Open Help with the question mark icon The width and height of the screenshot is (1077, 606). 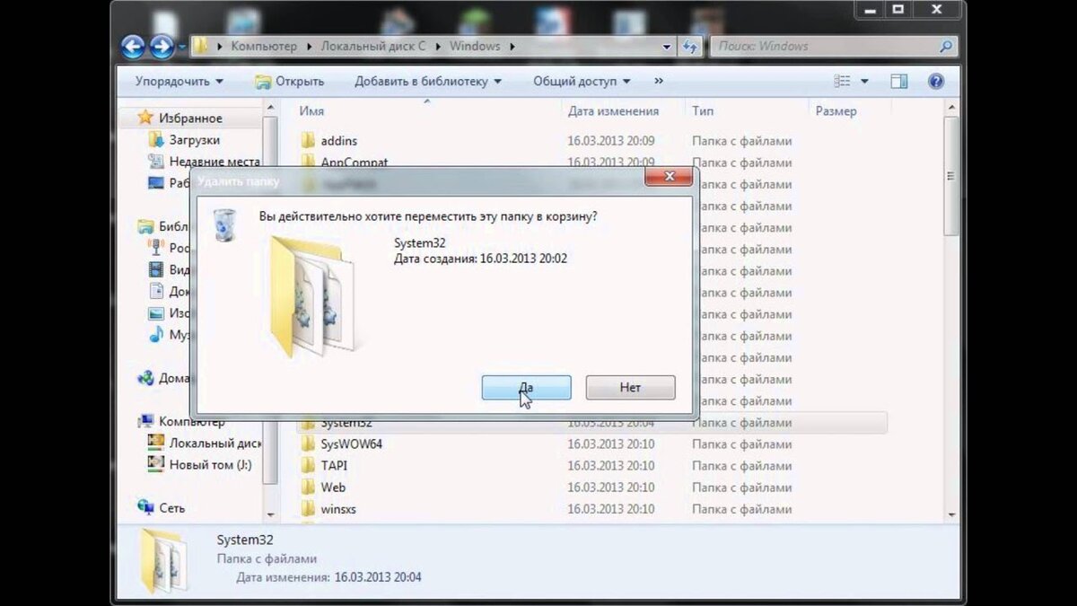pos(936,81)
